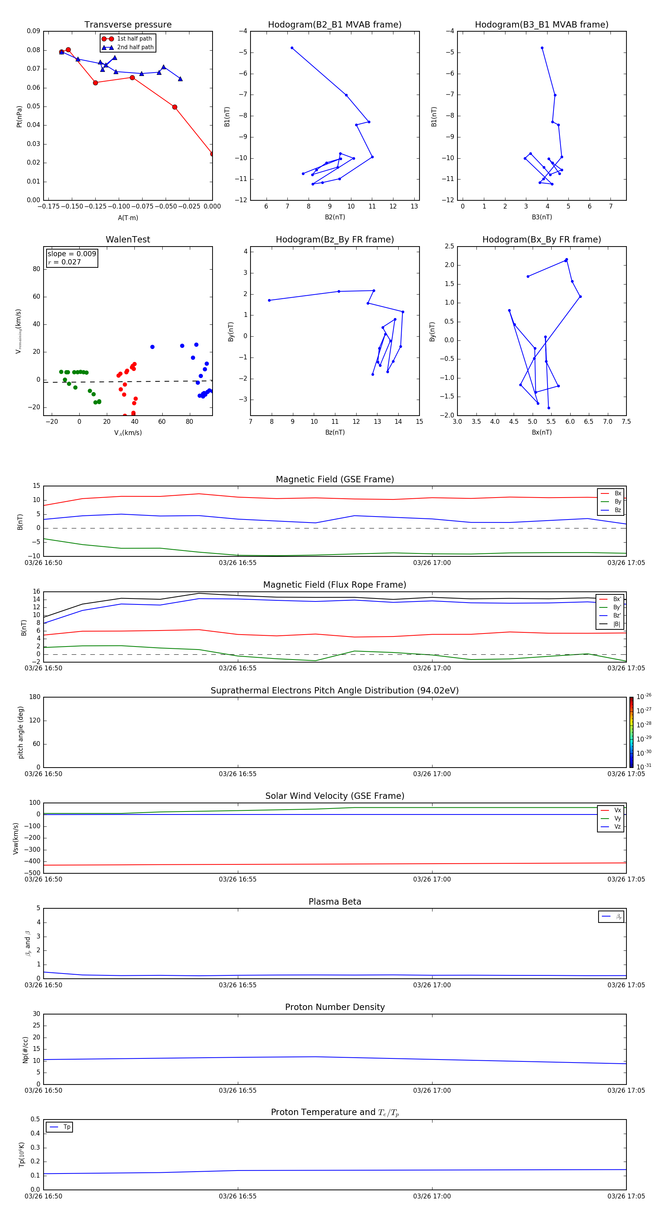Click the "Tp(10^6K)" y-axis label

click(22, 1155)
